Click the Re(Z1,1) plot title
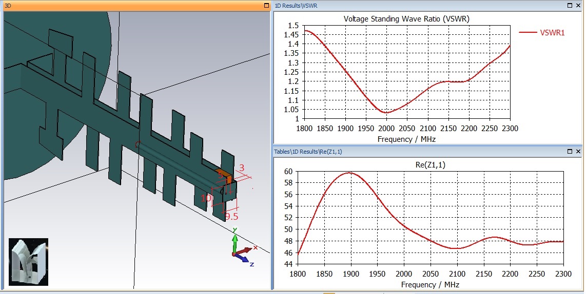 (x=430, y=164)
